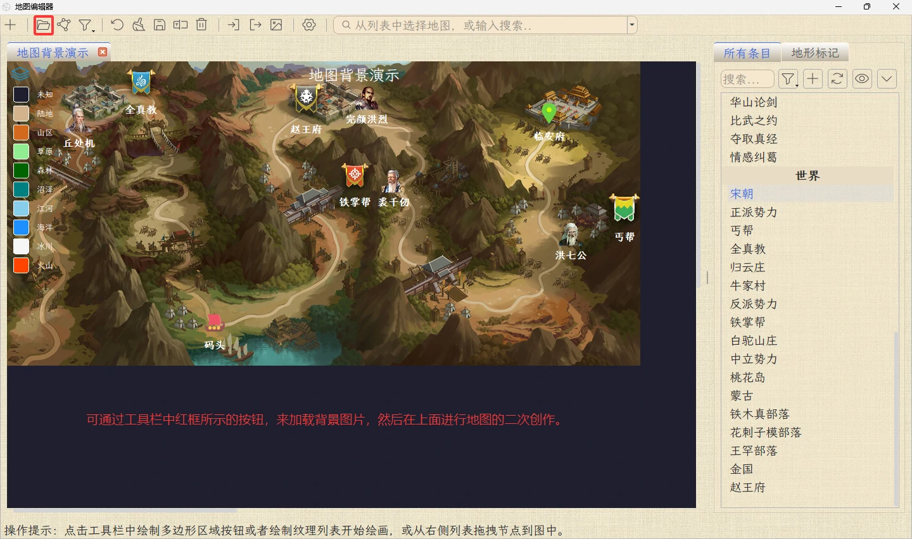Screen dimensions: 912x539
Task: Click the 赵王府 shield marker on map
Action: pos(307,97)
